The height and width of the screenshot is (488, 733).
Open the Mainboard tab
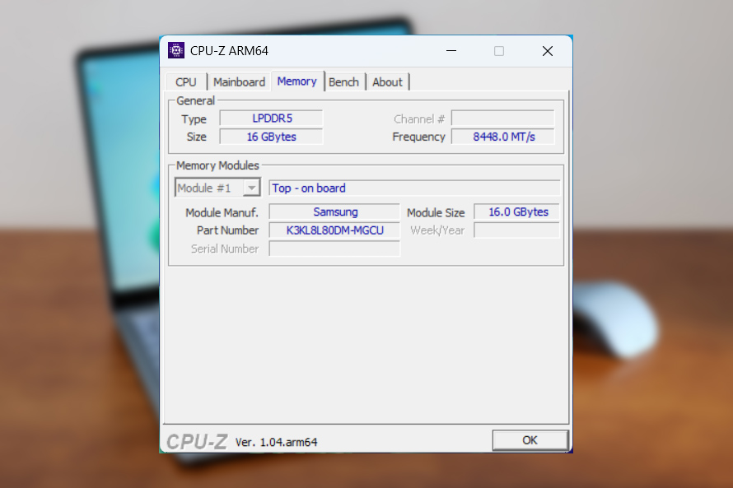point(239,82)
